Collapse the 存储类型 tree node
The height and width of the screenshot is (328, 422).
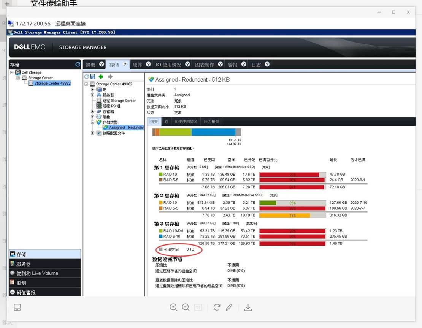pyautogui.click(x=93, y=122)
